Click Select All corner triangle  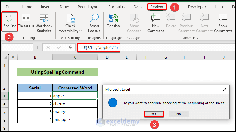tap(5, 57)
